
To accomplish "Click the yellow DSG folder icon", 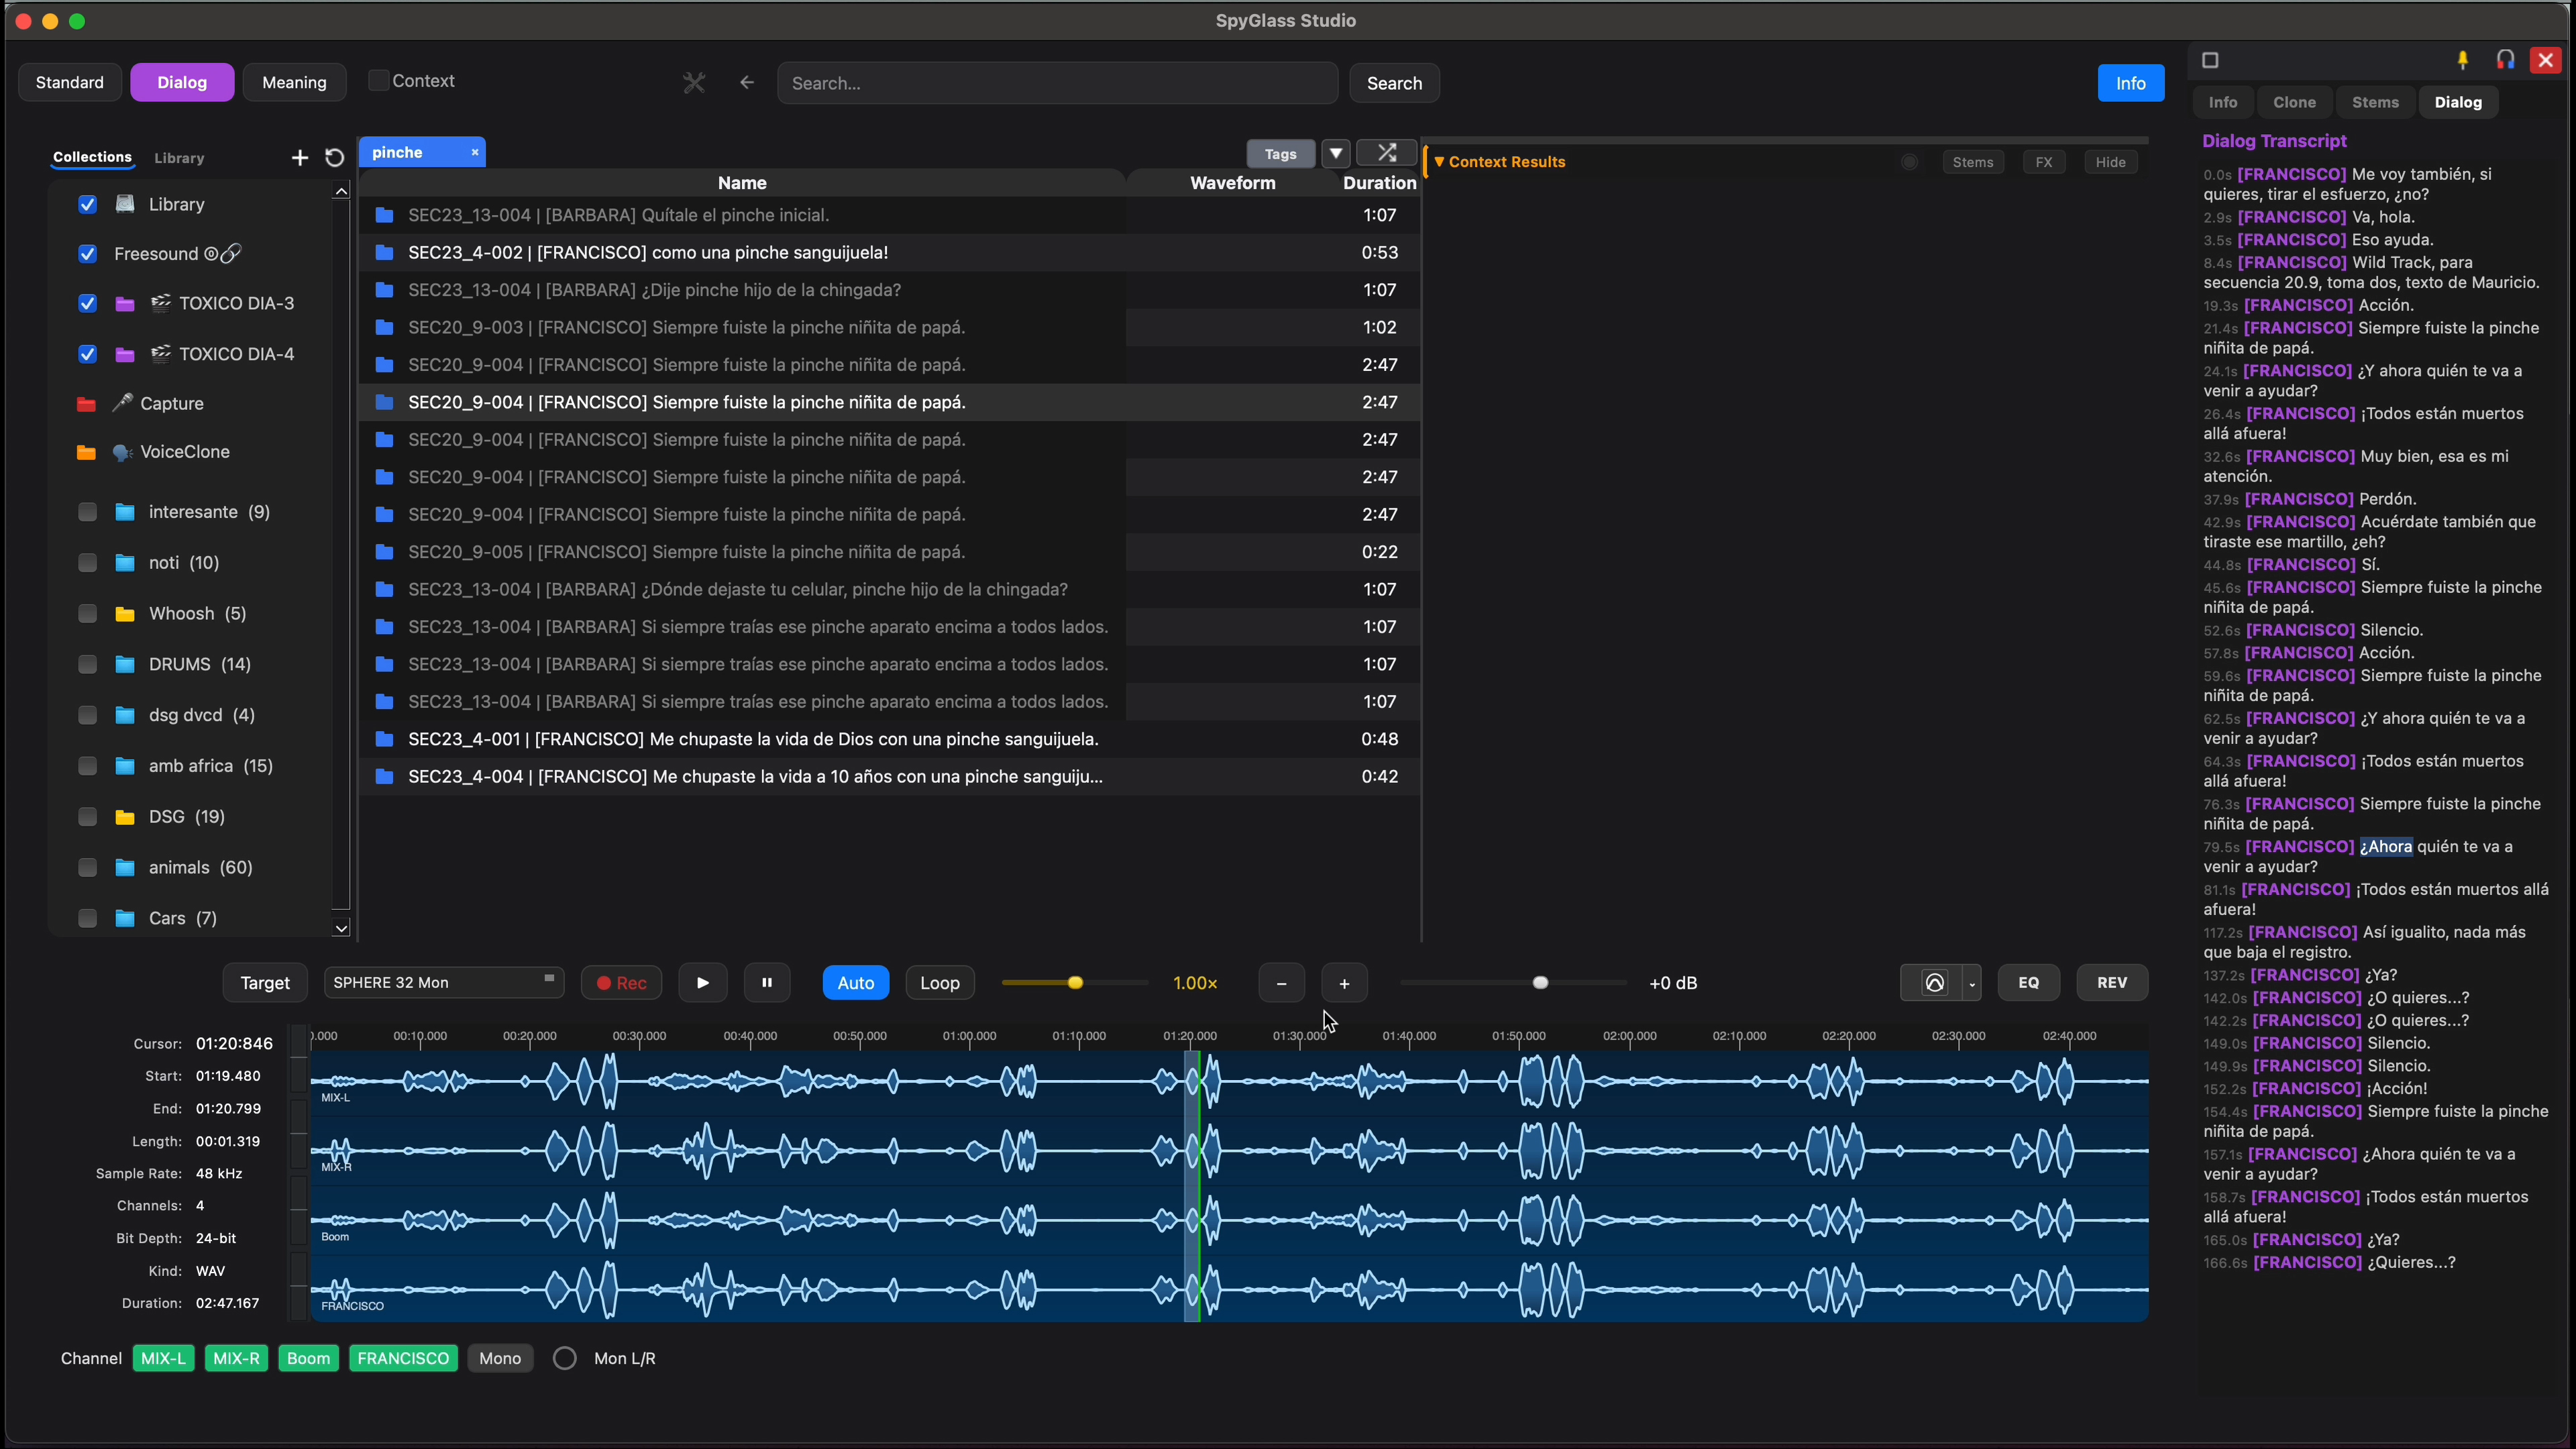I will pos(125,817).
